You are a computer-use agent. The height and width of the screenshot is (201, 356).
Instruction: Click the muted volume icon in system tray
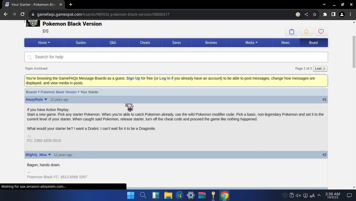pos(298,196)
